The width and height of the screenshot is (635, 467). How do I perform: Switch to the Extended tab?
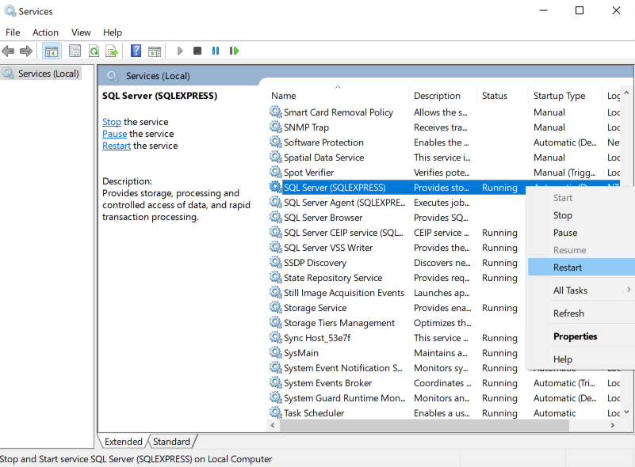click(123, 442)
